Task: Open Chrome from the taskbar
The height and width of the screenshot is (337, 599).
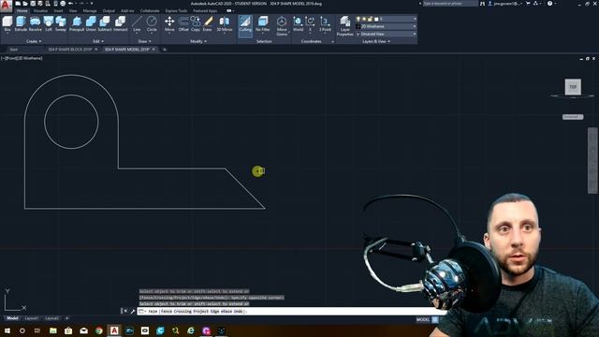Action: coord(99,330)
